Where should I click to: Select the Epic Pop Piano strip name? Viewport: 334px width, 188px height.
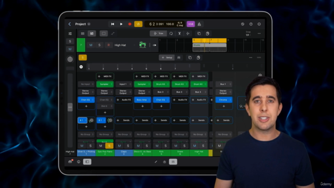tap(105, 152)
